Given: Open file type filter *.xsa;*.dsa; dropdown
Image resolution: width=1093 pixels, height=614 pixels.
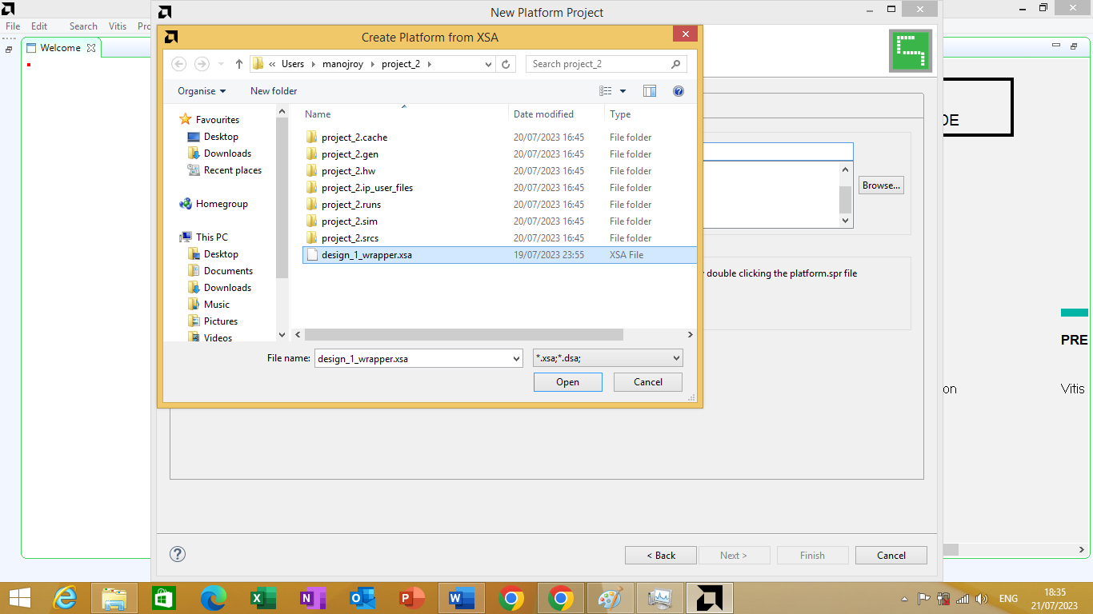Looking at the screenshot, I should coord(608,359).
